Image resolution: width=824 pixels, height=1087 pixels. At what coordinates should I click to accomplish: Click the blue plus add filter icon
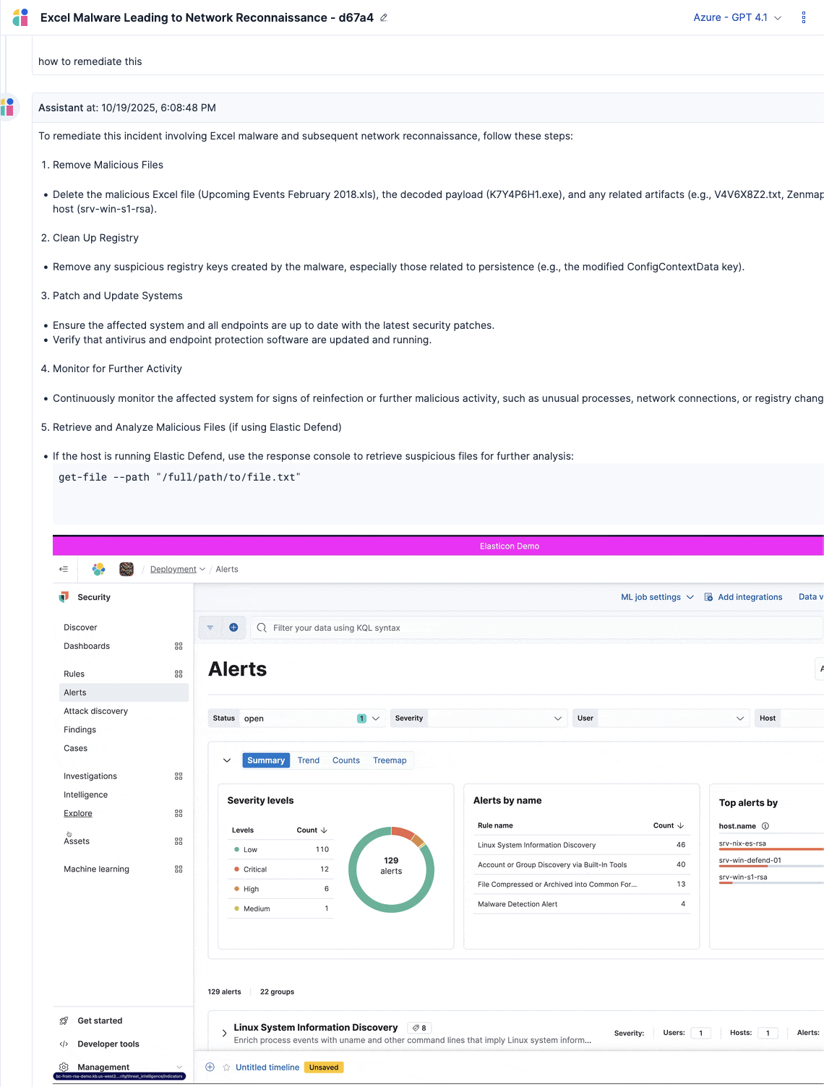coord(233,627)
